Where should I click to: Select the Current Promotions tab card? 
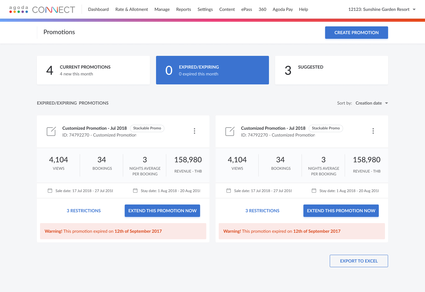click(x=93, y=70)
